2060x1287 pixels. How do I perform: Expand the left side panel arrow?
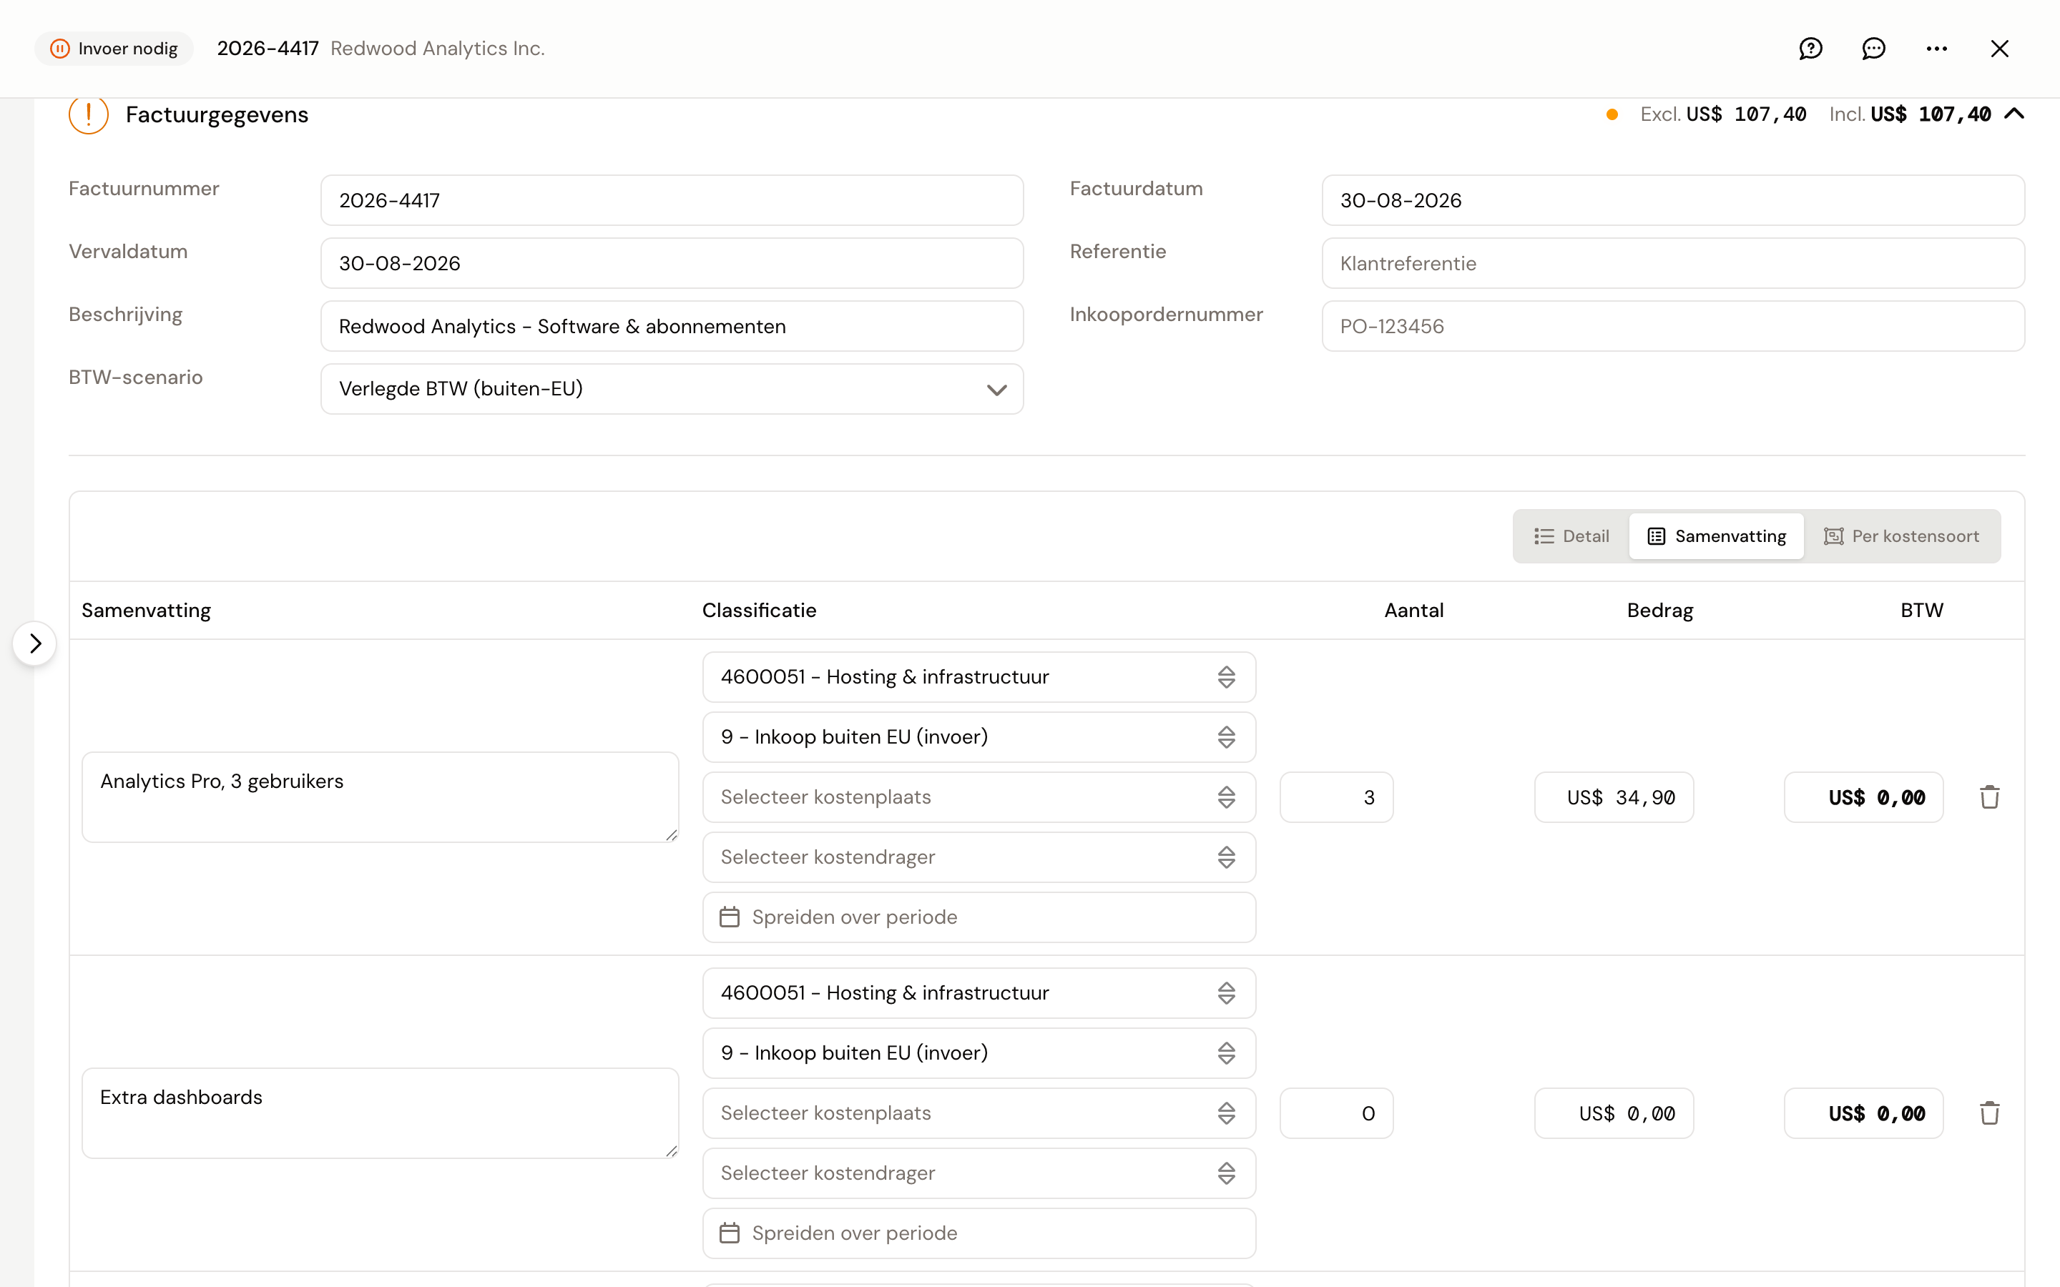[x=35, y=643]
